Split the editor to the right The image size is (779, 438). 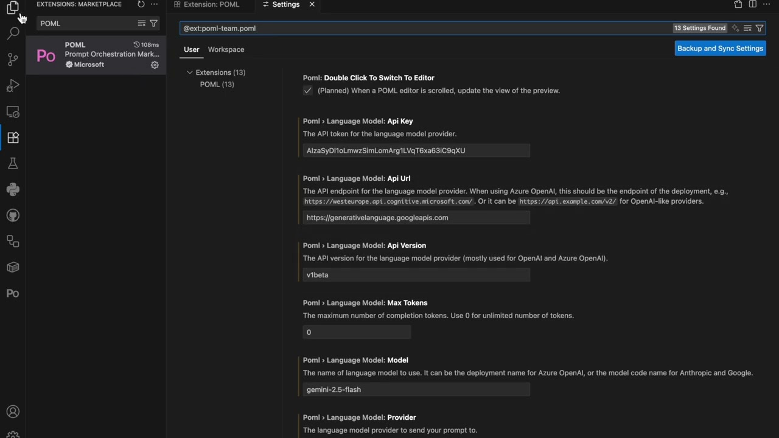coord(753,4)
